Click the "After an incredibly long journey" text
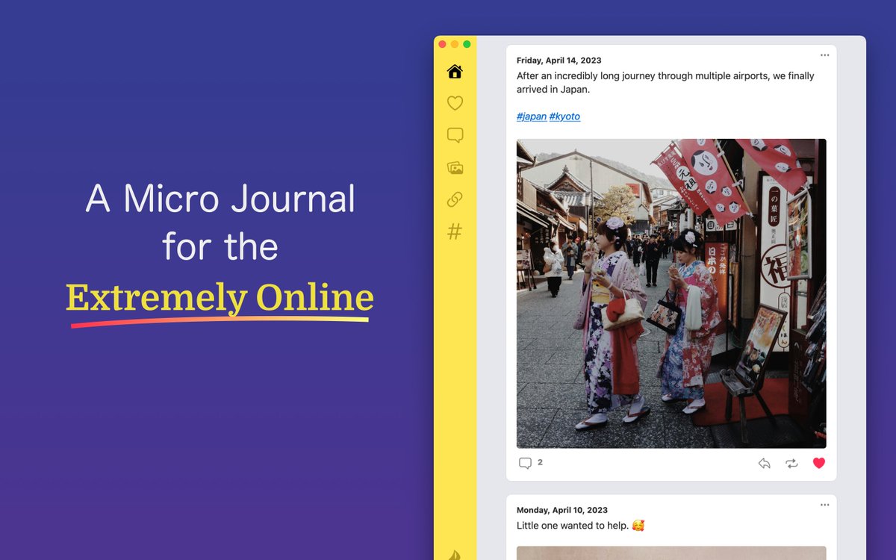Image resolution: width=896 pixels, height=560 pixels. [665, 83]
